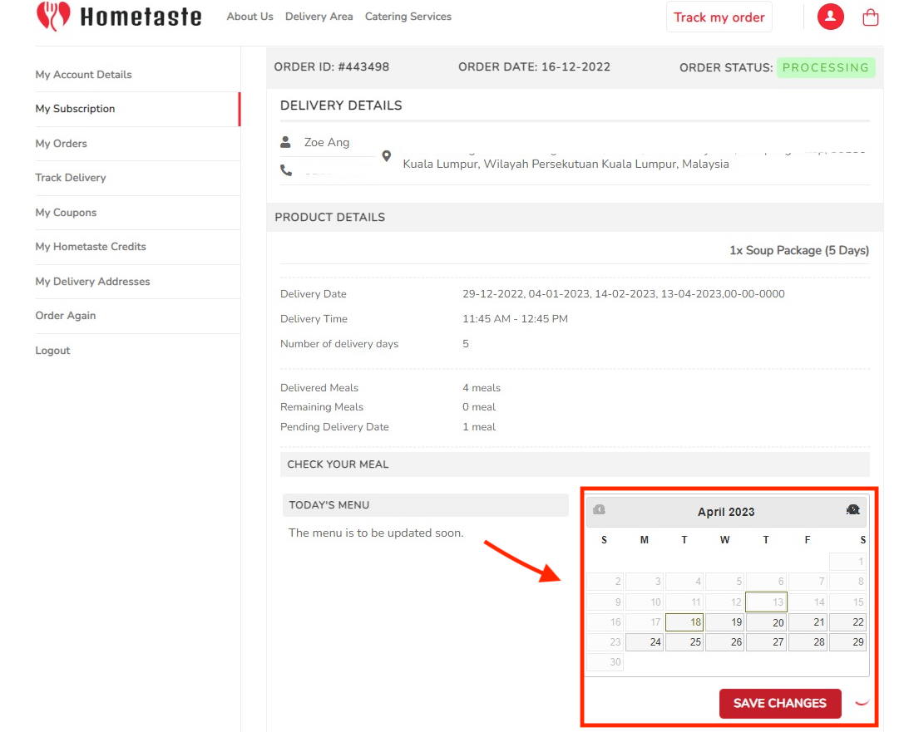Click Logout in the sidebar
The image size is (909, 732).
point(52,350)
